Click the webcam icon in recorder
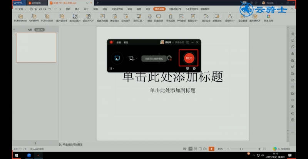308x159 pixels. pos(169,58)
